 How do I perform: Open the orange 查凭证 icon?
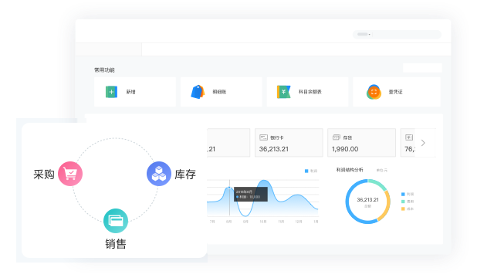pyautogui.click(x=374, y=92)
